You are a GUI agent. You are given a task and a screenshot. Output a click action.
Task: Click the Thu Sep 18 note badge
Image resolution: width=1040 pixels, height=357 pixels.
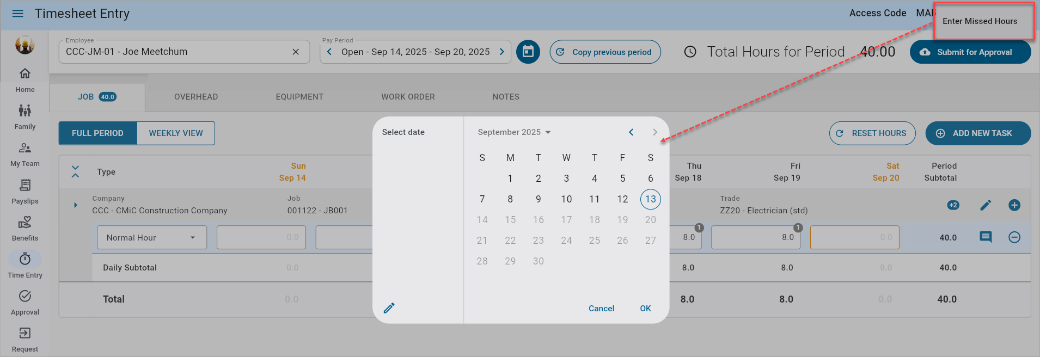tap(699, 227)
